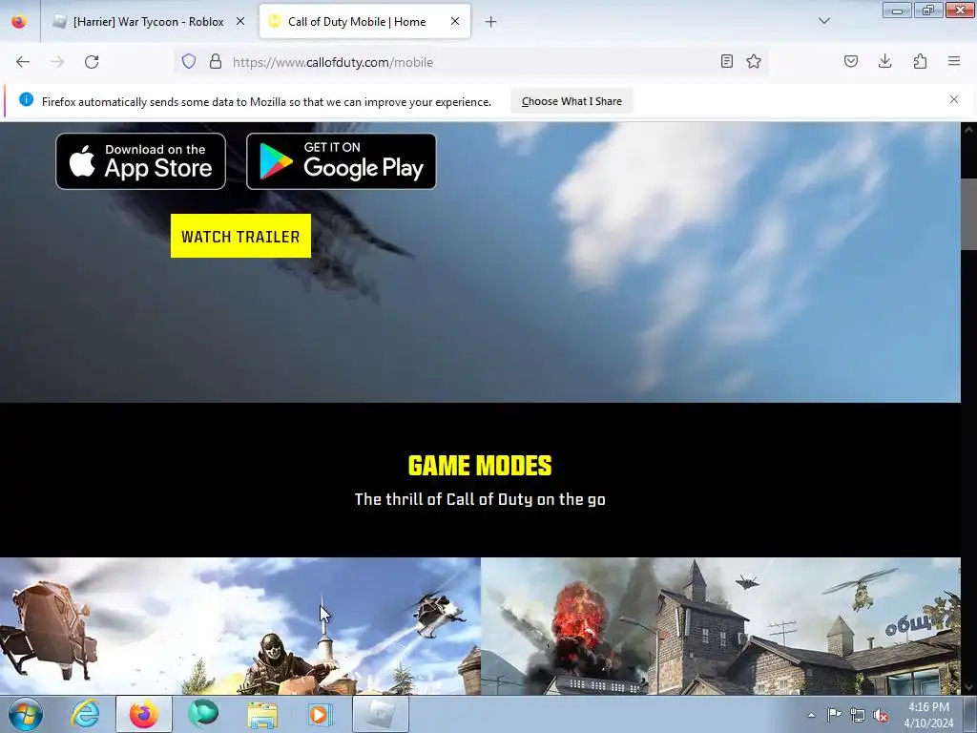Open the helicopter soldier game mode image
Image resolution: width=977 pixels, height=733 pixels.
[x=239, y=626]
